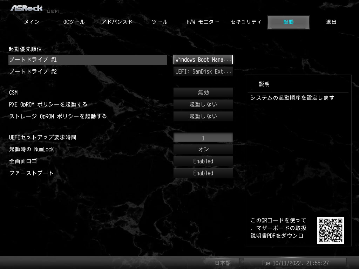Select the 起動 tab

tap(289, 22)
